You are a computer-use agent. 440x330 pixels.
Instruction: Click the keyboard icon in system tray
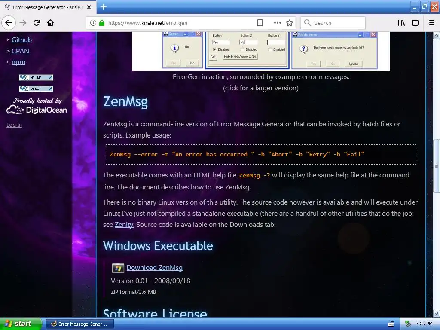pos(391,324)
